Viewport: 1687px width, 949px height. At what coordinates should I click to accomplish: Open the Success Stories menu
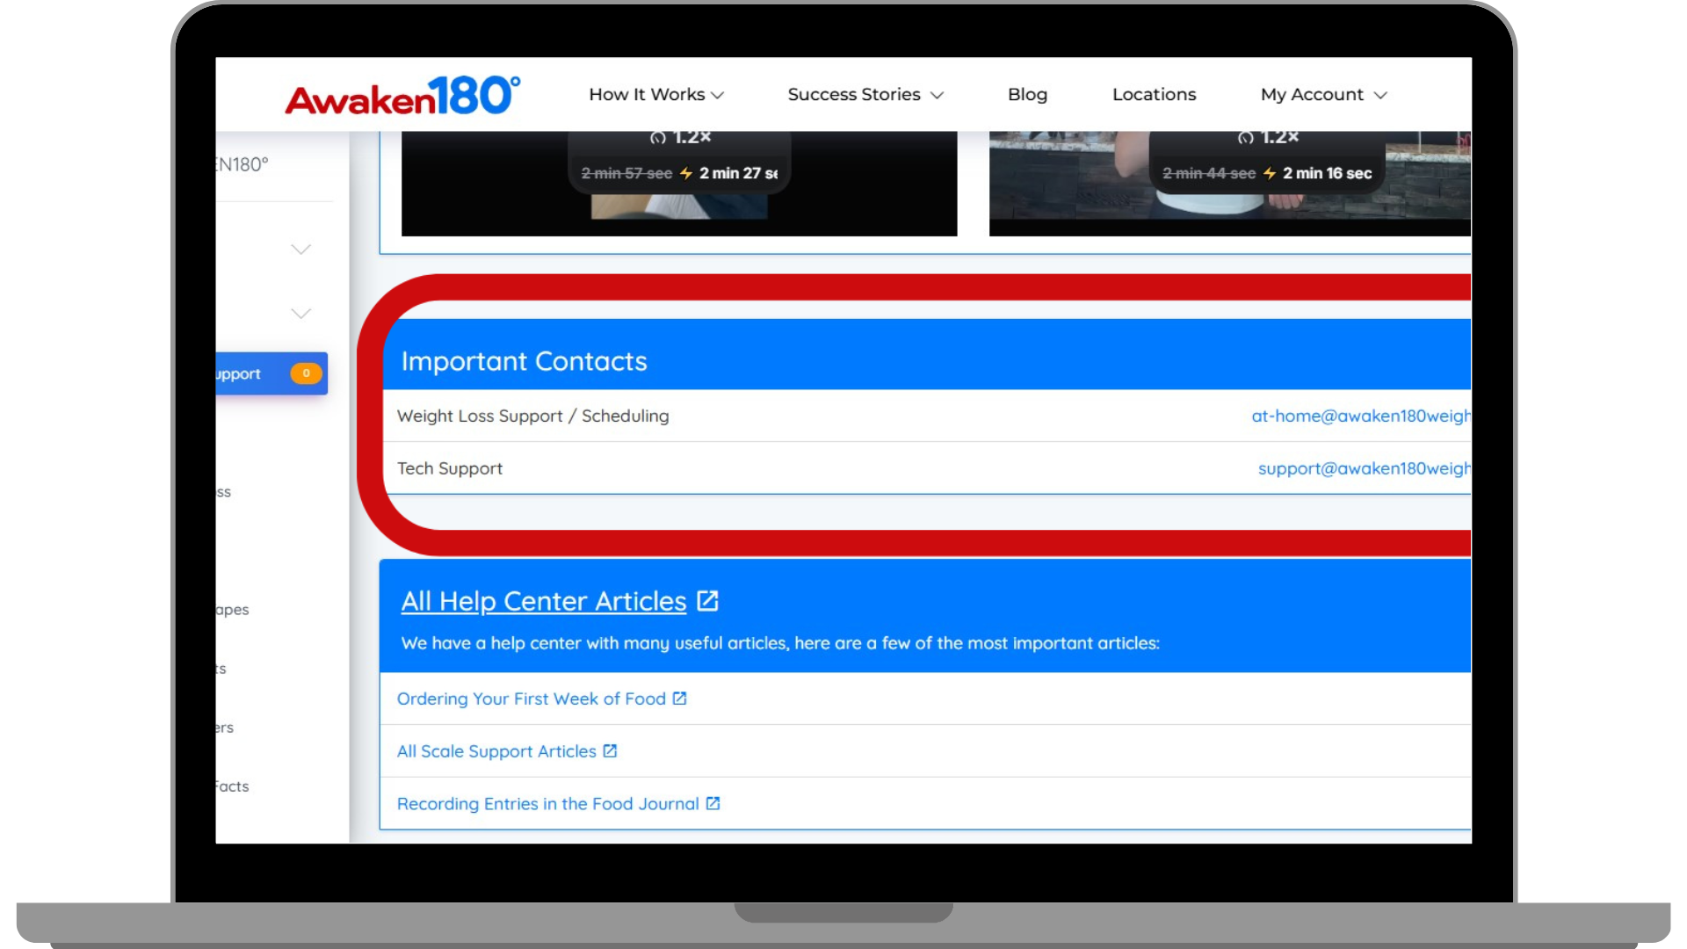click(865, 94)
